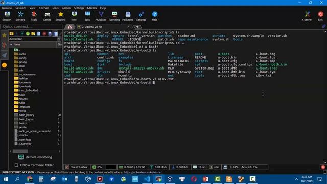This screenshot has height=184, width=327.
Task: Click the parent '..' entry in file list
Action: pyautogui.click(x=17, y=50)
